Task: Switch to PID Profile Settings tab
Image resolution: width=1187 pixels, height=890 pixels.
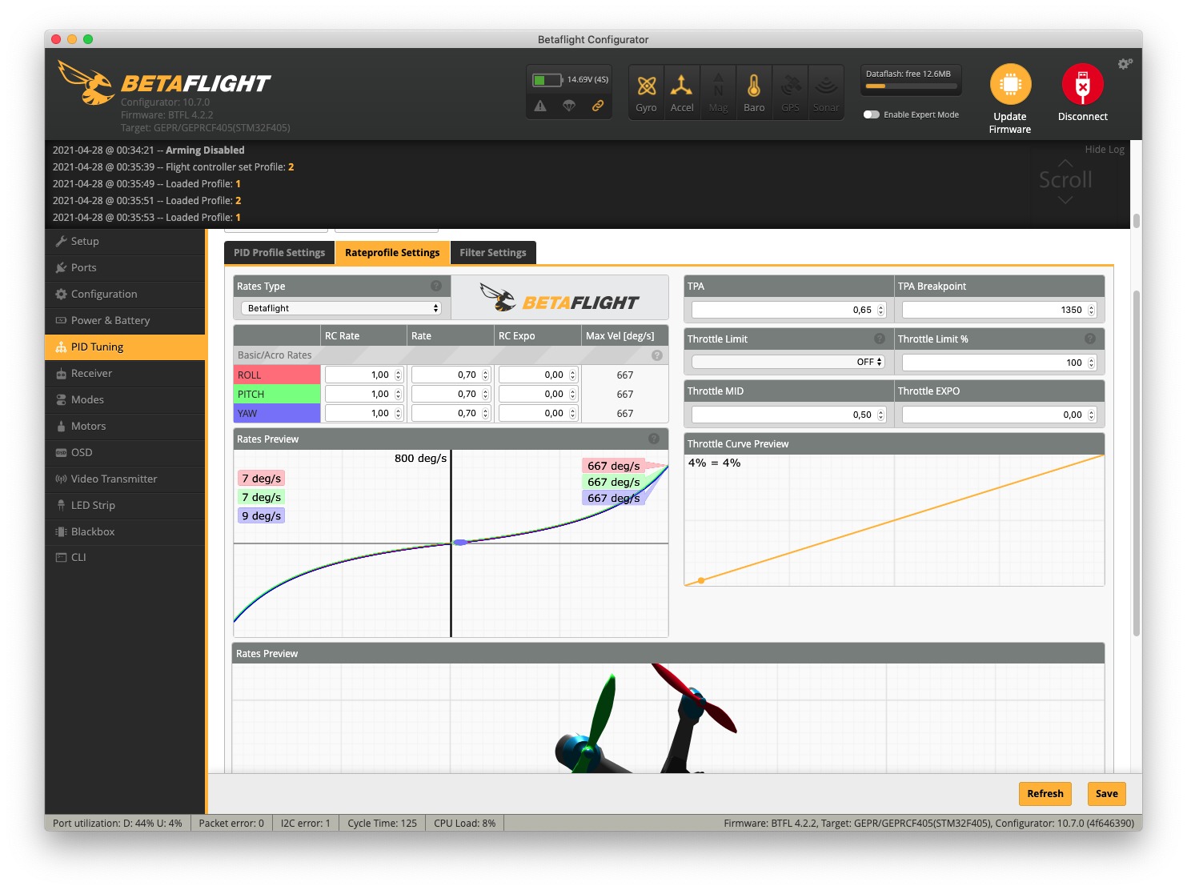Action: click(279, 252)
